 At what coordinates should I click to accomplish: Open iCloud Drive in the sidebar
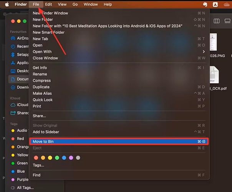tap(19, 105)
